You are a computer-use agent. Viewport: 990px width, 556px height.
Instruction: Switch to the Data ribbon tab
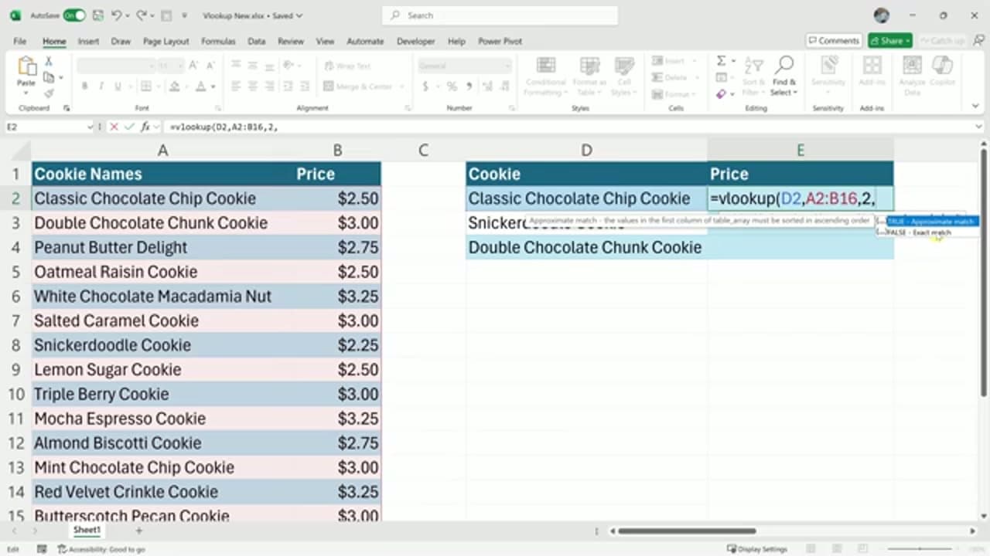click(x=257, y=41)
